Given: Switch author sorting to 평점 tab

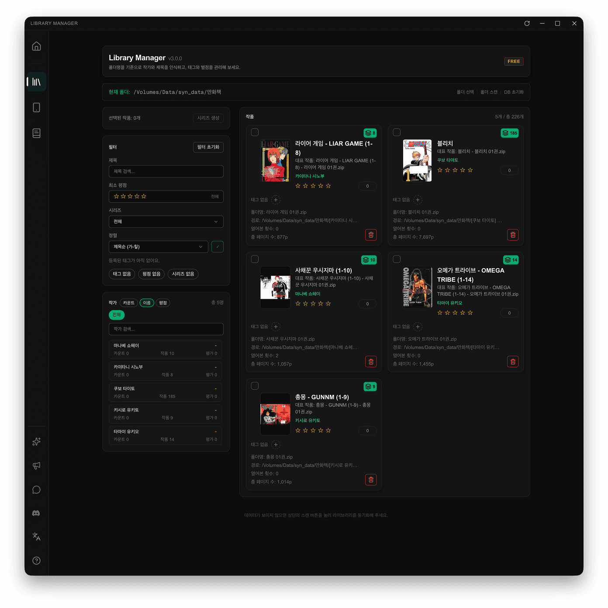Looking at the screenshot, I should 162,303.
